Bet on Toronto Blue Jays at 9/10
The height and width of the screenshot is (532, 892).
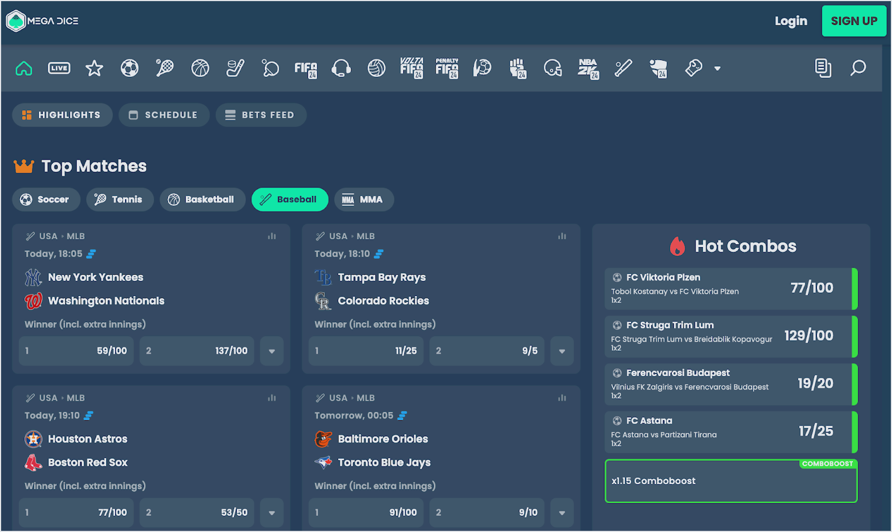[x=487, y=513]
